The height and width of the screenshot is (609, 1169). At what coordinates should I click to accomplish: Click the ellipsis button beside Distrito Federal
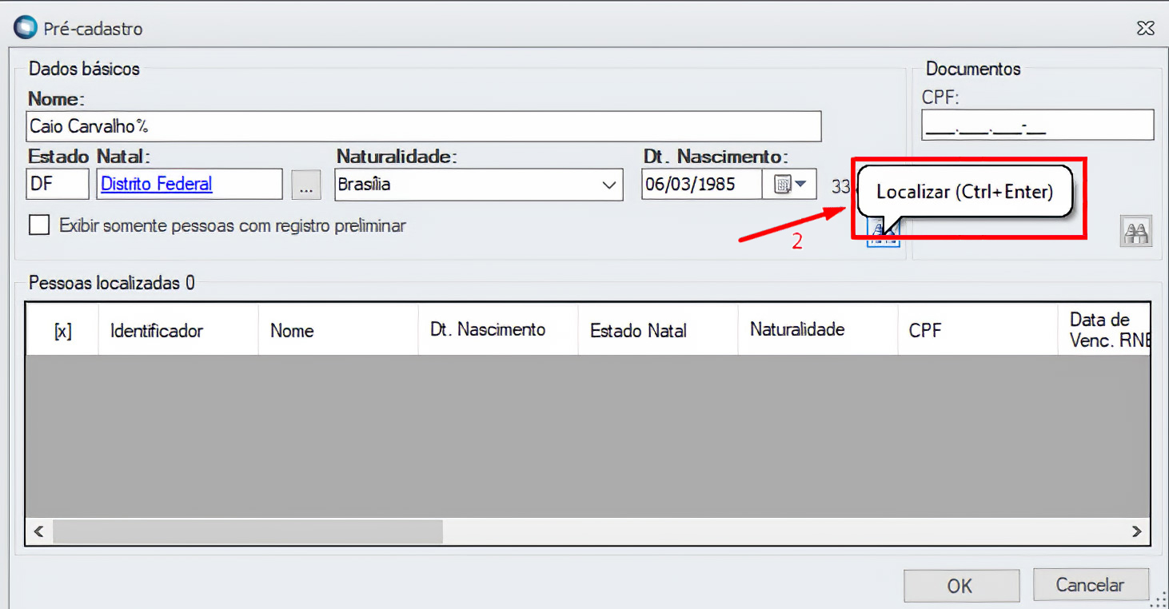[305, 185]
